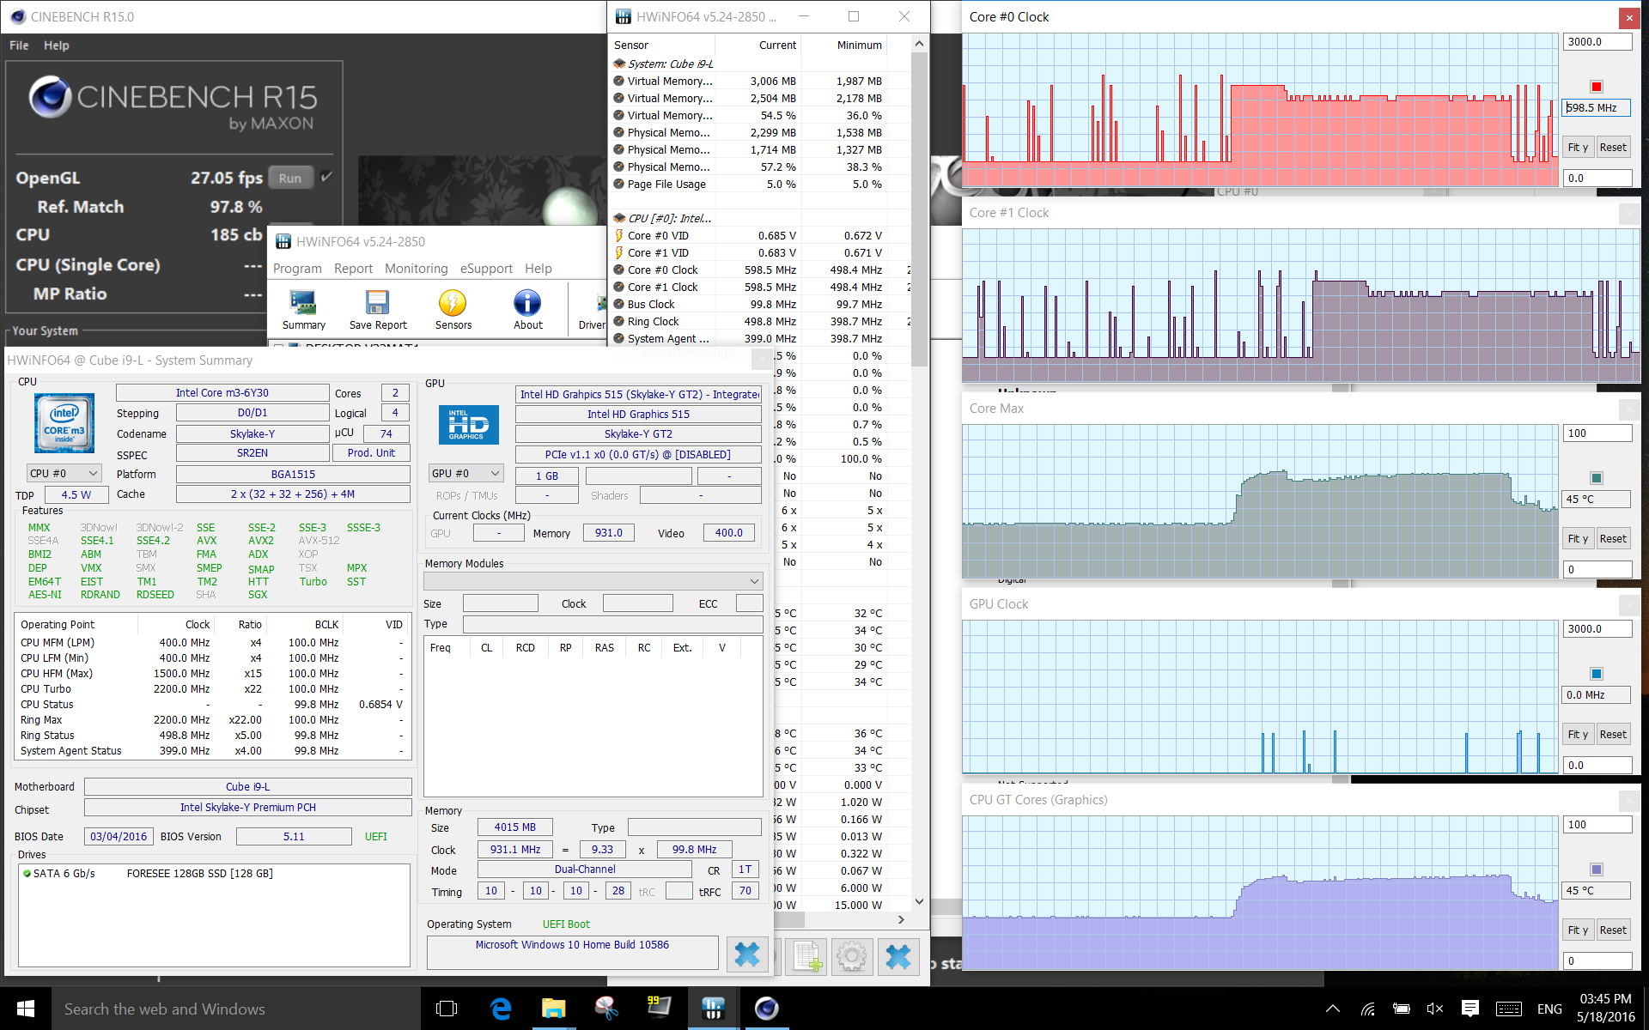Show hidden system tray icons

1333,1009
